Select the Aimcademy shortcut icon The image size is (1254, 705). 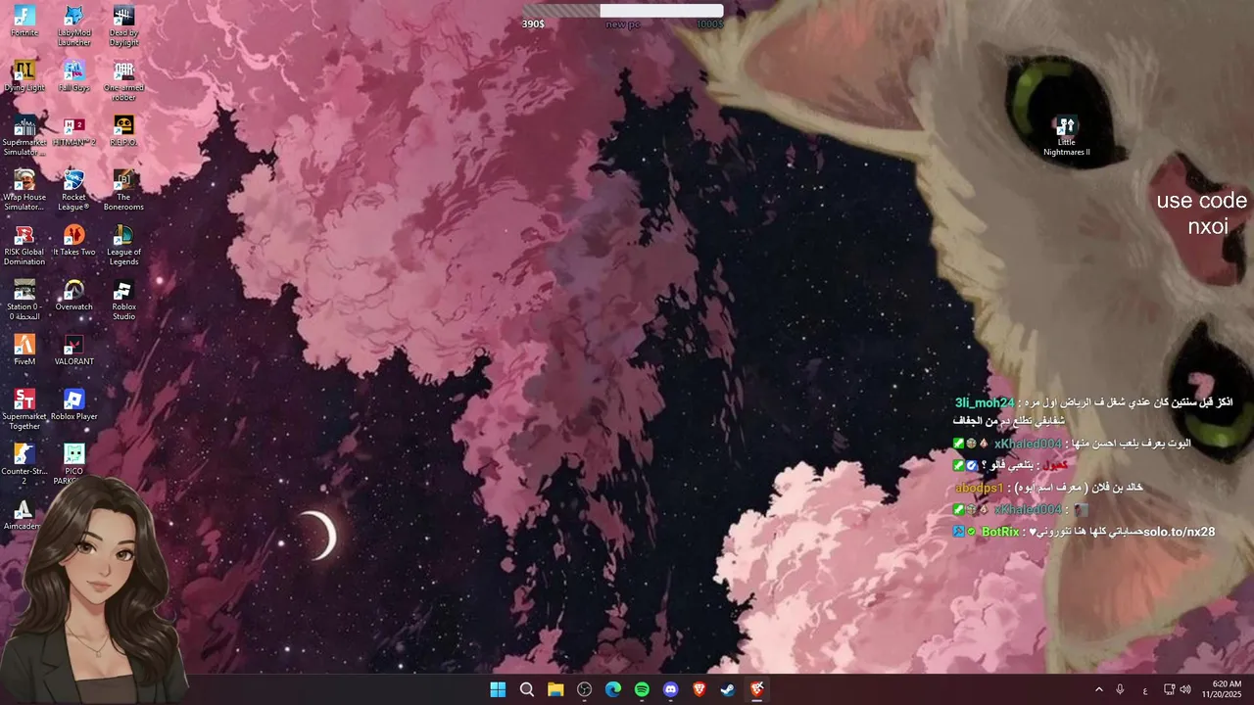pos(23,516)
